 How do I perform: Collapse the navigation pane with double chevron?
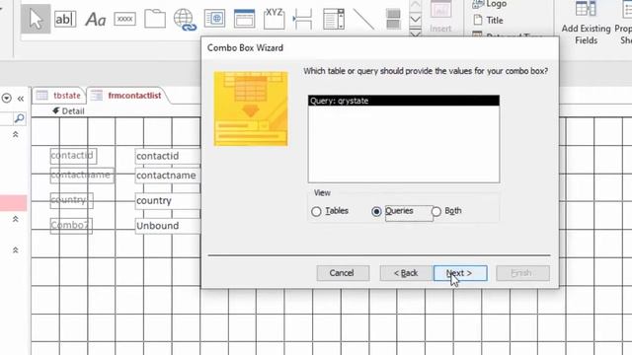pos(21,99)
